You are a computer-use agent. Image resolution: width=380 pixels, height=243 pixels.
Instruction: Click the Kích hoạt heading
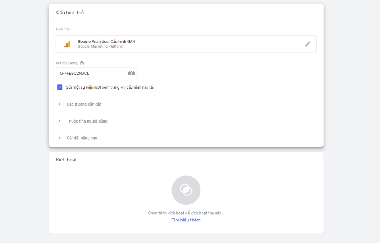tap(66, 160)
